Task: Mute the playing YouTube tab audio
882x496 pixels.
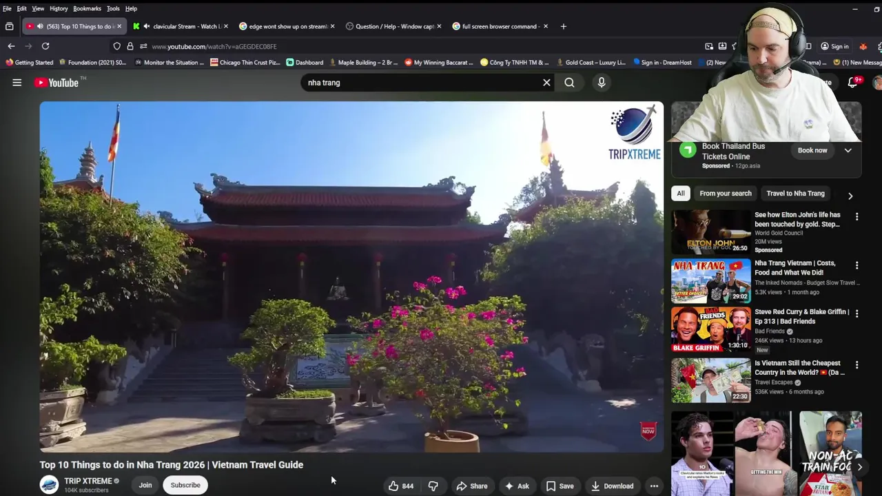Action: coord(40,26)
